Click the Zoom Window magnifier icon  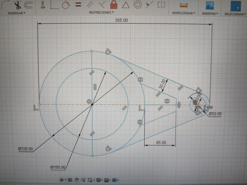tap(90, 180)
